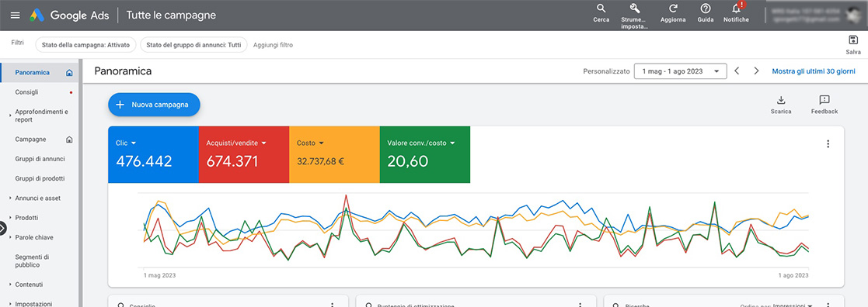This screenshot has height=307, width=868.
Task: Open the Costo metric dropdown
Action: tap(321, 143)
